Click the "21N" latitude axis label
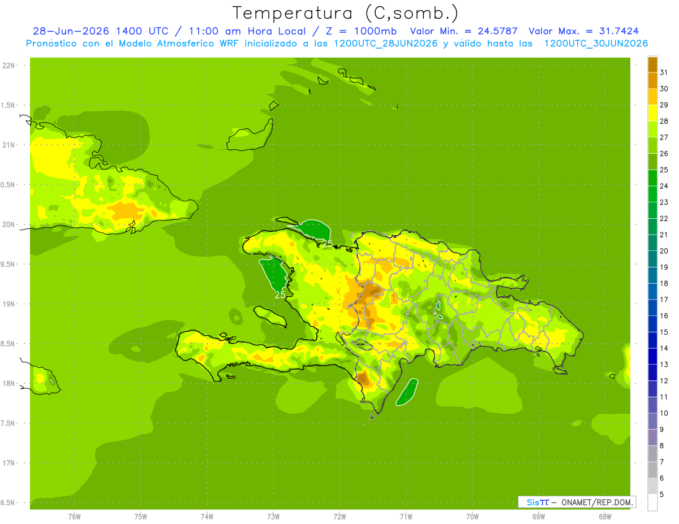679x524 pixels. [x=9, y=145]
